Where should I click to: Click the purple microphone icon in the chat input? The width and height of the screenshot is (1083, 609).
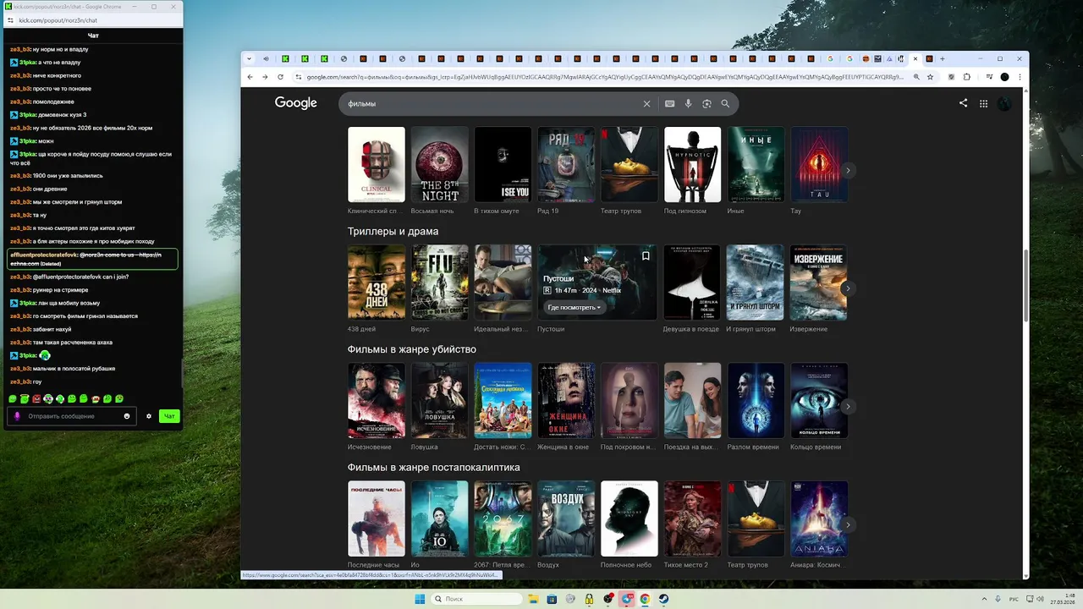[x=17, y=416]
